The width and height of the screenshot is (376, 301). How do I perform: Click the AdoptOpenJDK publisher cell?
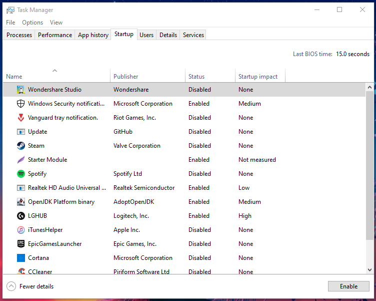134,202
